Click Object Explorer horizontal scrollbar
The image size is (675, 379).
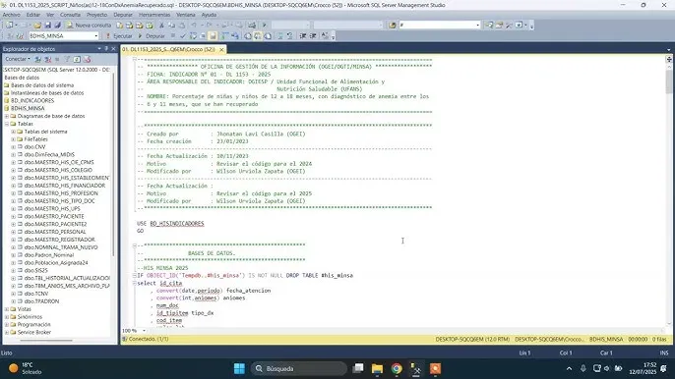[46, 341]
